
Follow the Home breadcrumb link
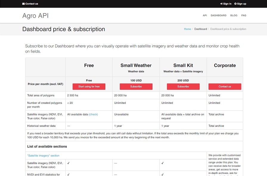pyautogui.click(x=187, y=29)
